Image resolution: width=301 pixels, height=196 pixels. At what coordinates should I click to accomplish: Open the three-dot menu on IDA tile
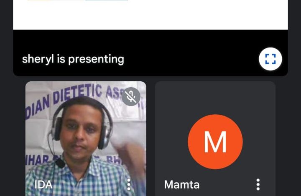(x=129, y=184)
